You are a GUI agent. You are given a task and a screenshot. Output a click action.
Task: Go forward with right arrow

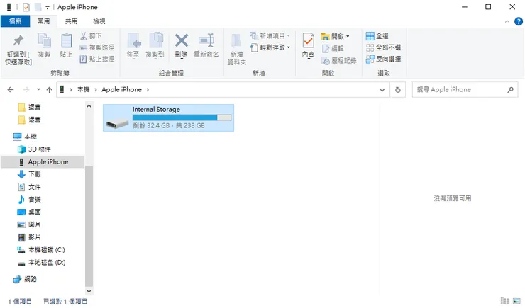coord(26,89)
